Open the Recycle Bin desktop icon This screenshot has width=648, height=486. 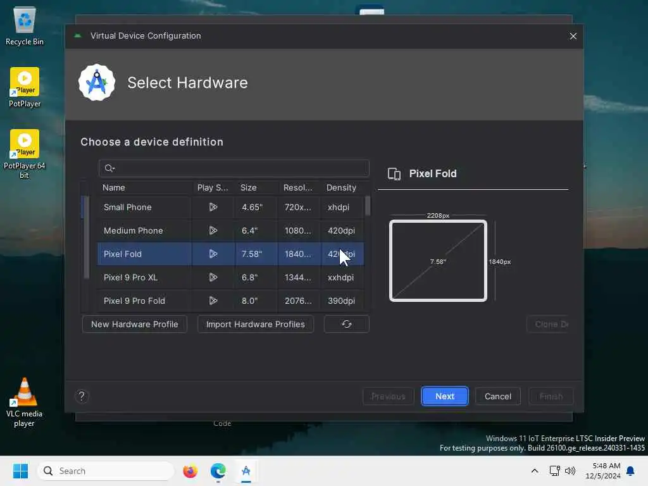coord(25,26)
